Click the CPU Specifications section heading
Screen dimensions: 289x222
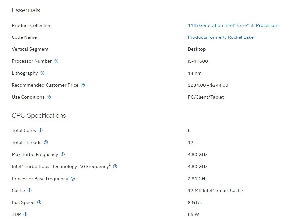pos(39,115)
